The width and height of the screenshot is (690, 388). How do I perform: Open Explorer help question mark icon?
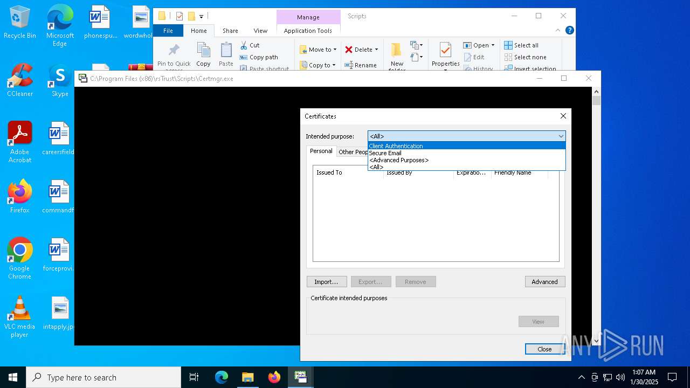[x=569, y=30]
